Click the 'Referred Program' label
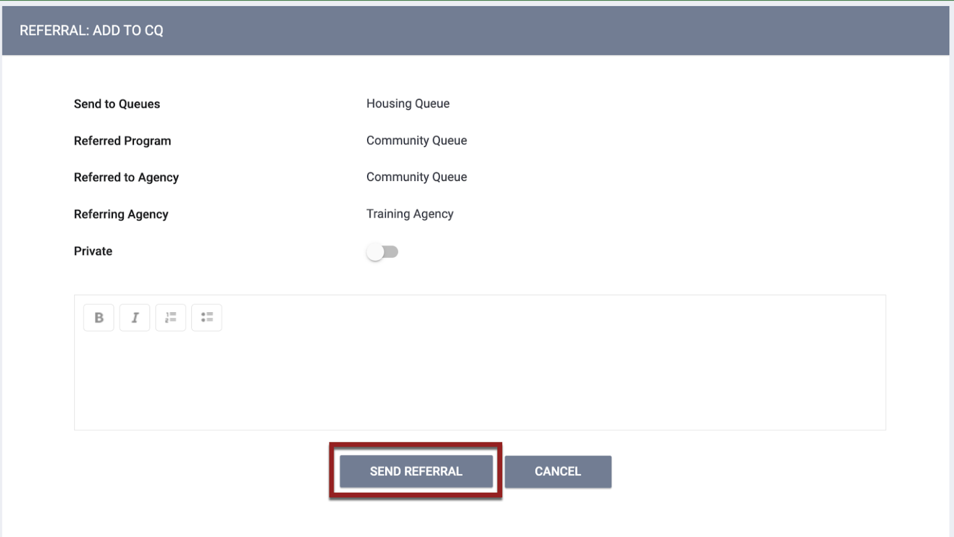954x537 pixels. click(122, 141)
